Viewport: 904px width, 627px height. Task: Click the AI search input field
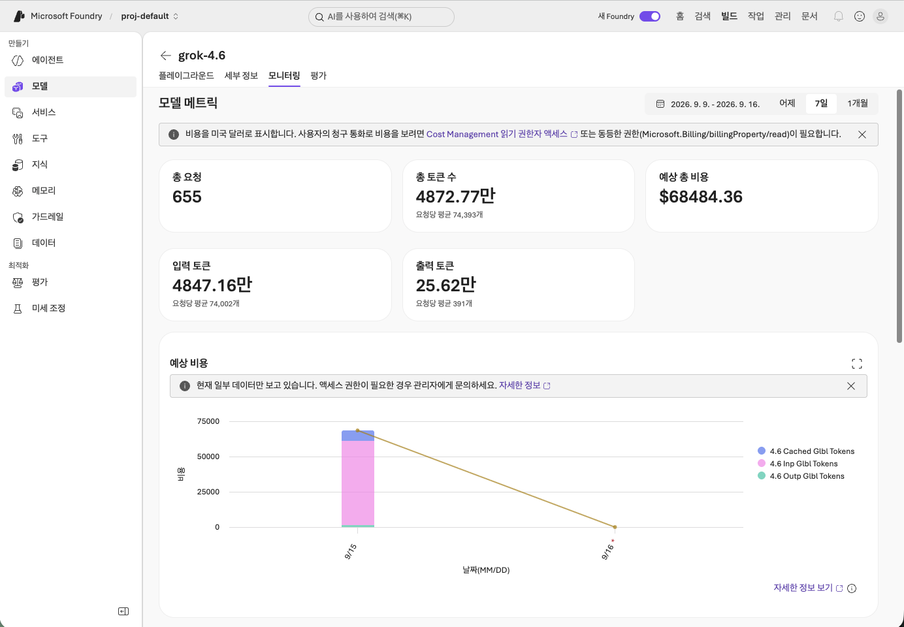coord(381,17)
